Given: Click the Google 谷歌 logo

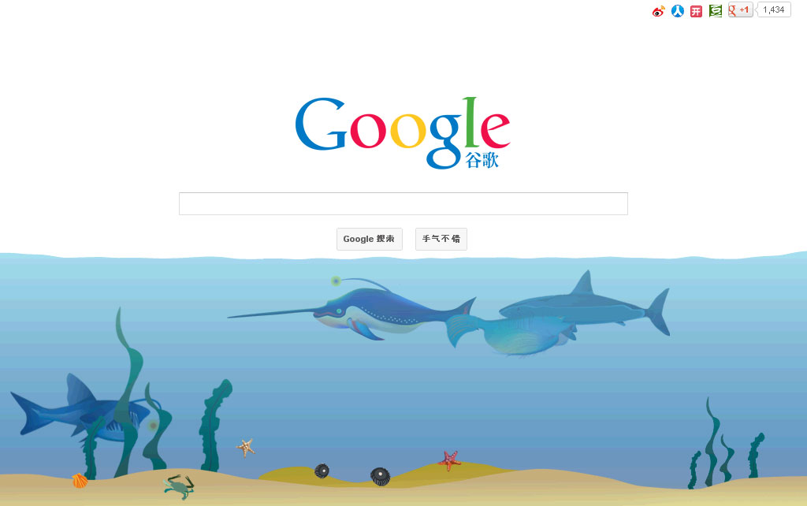Looking at the screenshot, I should [403, 133].
